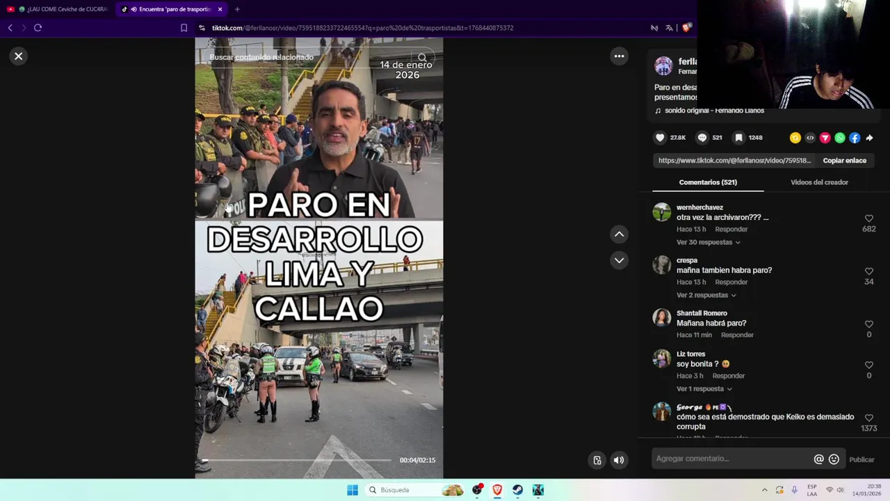Screen dimensions: 890x501
Task: Repost the video using yellow icon
Action: click(x=795, y=138)
